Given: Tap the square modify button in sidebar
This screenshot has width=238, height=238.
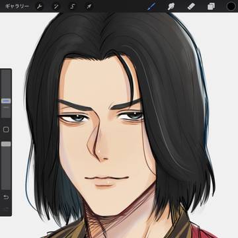Looking at the screenshot, I should 6,130.
